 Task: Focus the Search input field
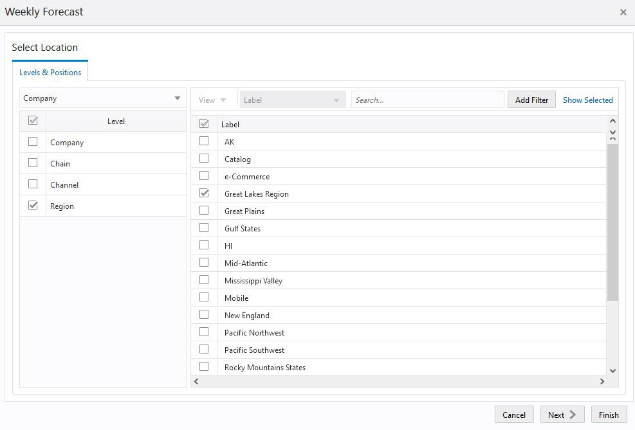[428, 100]
